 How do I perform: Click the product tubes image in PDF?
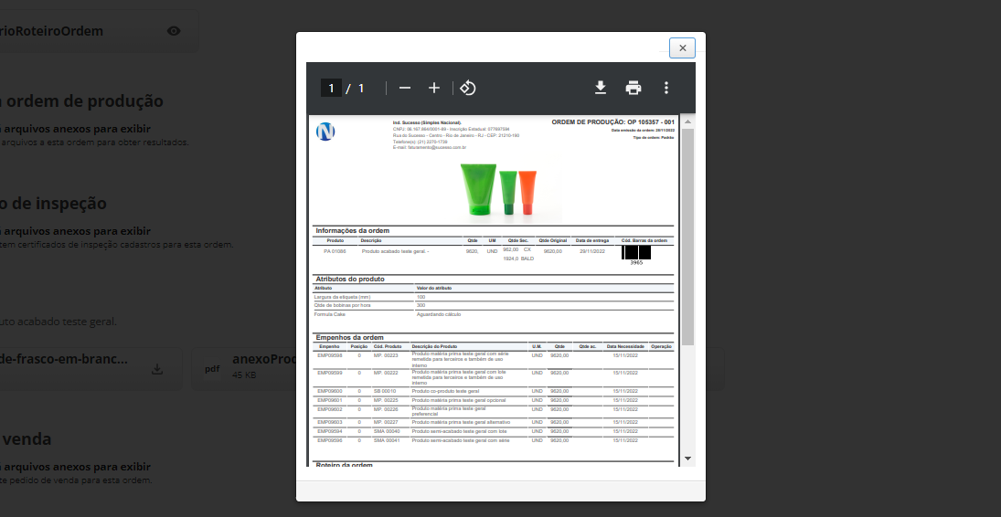(498, 190)
